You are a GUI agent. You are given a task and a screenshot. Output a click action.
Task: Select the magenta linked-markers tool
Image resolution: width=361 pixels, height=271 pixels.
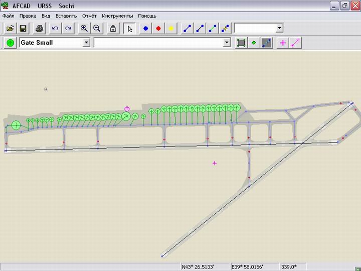pyautogui.click(x=295, y=43)
